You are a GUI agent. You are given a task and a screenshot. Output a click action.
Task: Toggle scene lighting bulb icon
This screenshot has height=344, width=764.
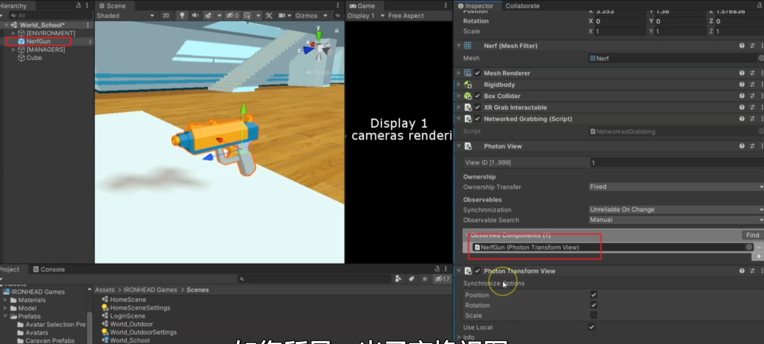coord(182,16)
